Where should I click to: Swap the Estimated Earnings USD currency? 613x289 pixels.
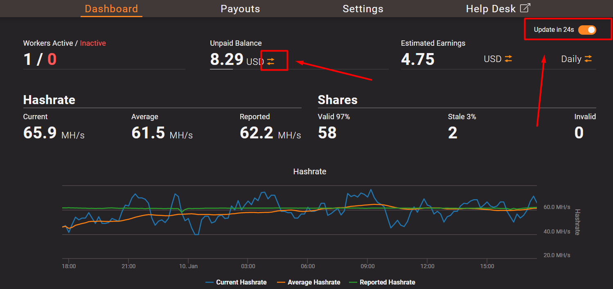(508, 59)
